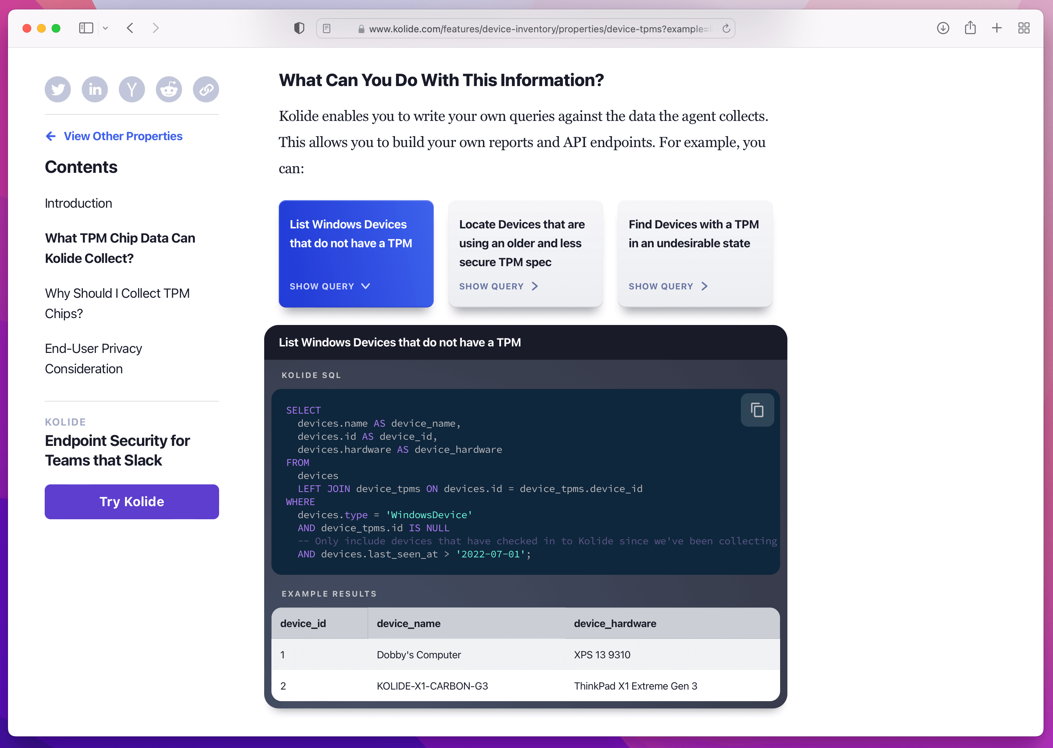Viewport: 1053px width, 748px height.
Task: Expand TPM undesirable state query card
Action: tap(668, 286)
